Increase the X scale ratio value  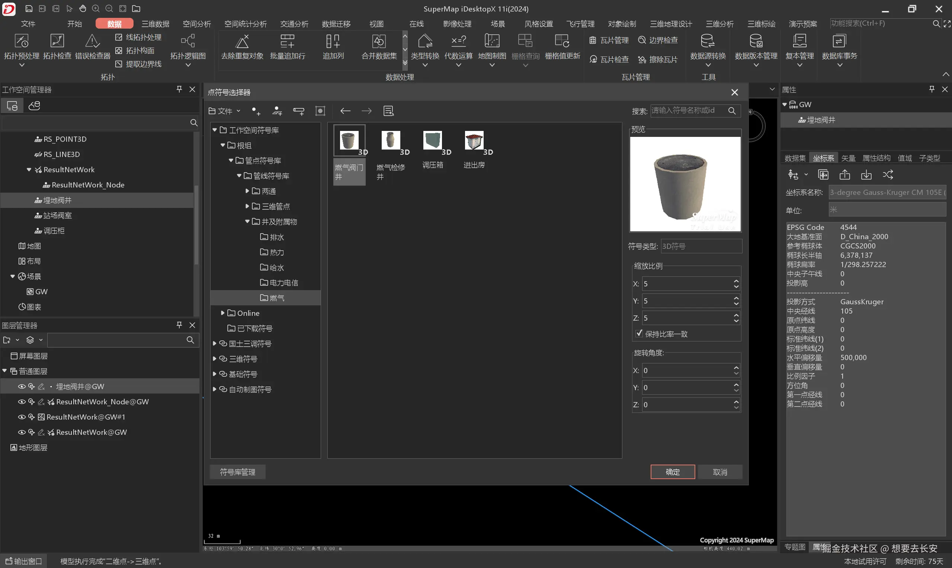click(x=736, y=281)
